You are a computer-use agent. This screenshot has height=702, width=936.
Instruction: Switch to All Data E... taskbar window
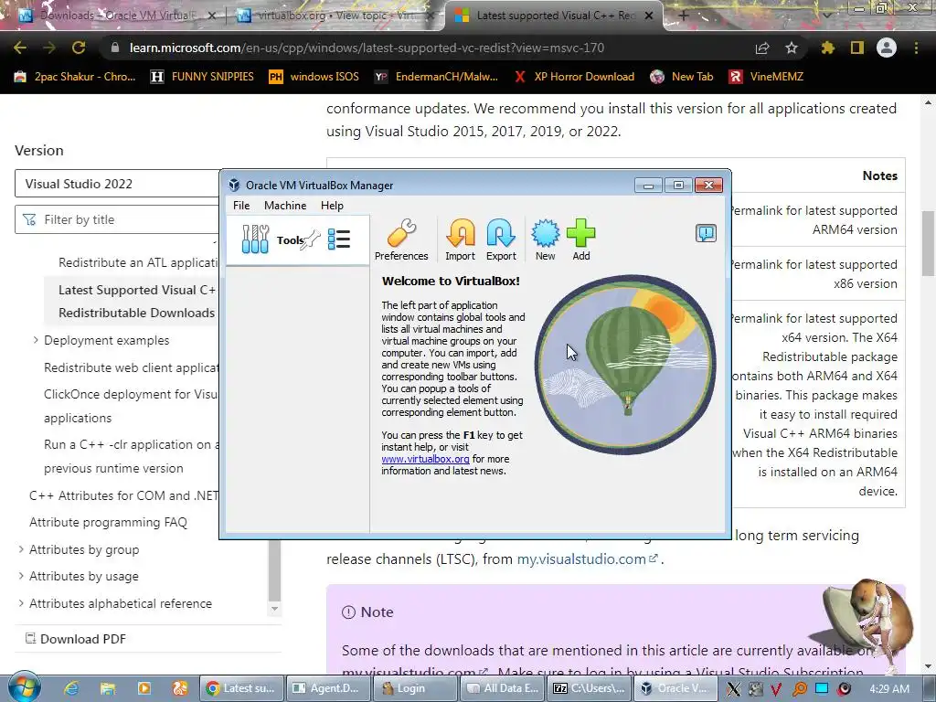pyautogui.click(x=503, y=688)
